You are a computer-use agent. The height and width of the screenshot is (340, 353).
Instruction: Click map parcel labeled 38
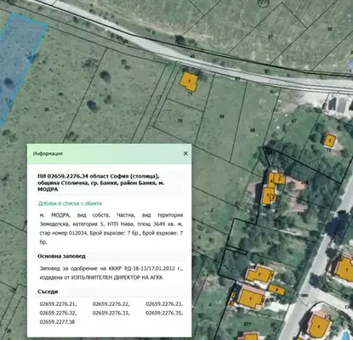(329, 29)
